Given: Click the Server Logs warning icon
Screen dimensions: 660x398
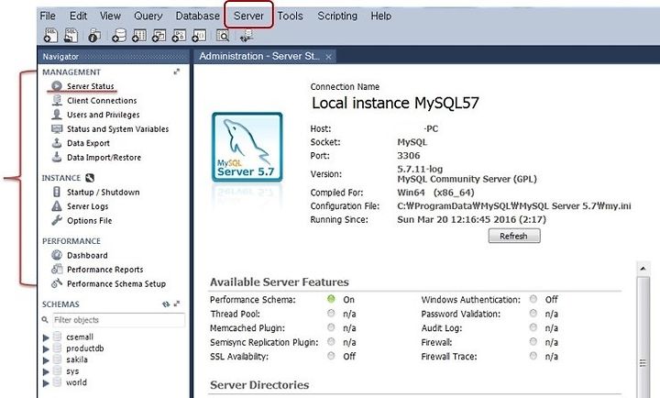Looking at the screenshot, I should click(x=57, y=206).
